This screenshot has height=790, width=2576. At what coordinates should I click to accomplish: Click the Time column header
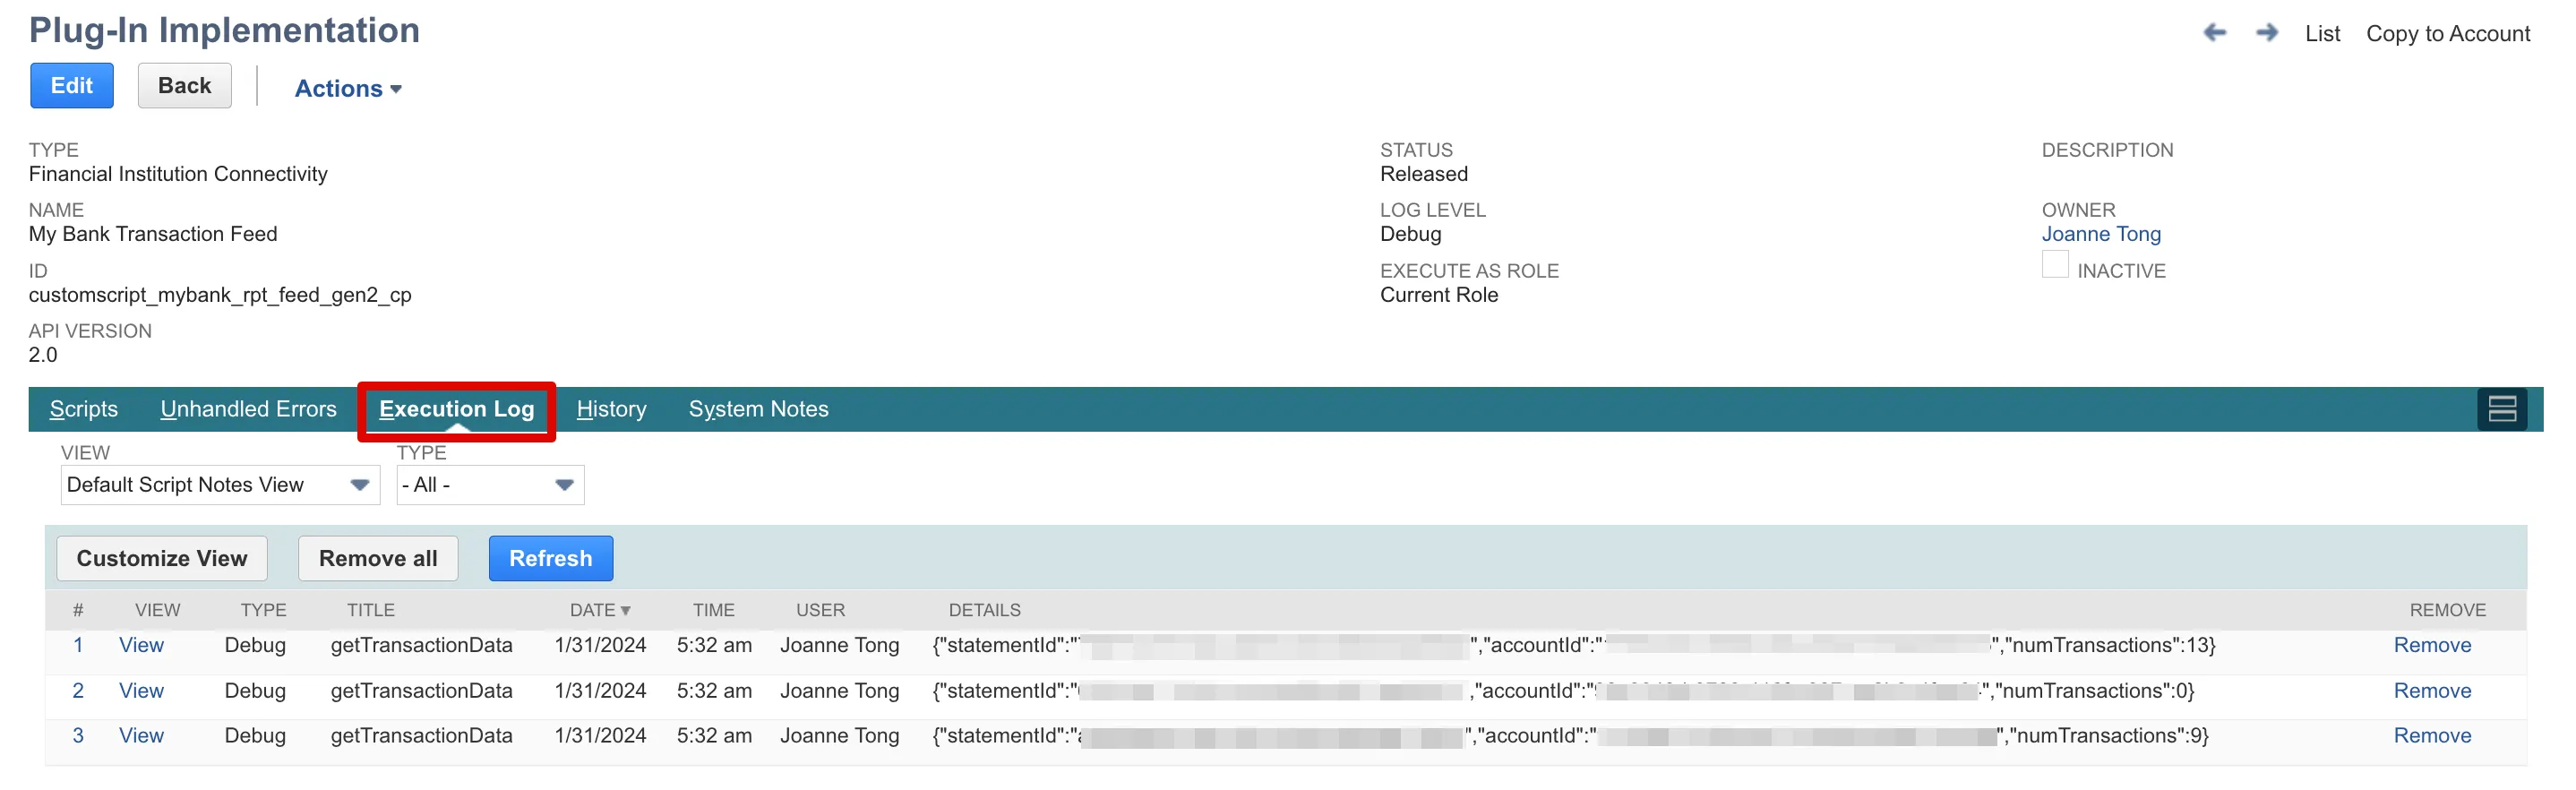coord(713,610)
